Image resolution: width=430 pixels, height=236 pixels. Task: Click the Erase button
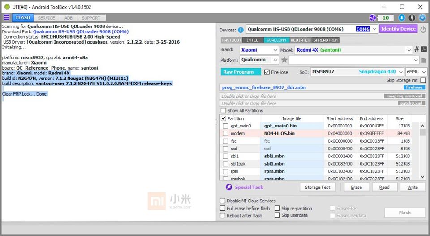point(356,187)
